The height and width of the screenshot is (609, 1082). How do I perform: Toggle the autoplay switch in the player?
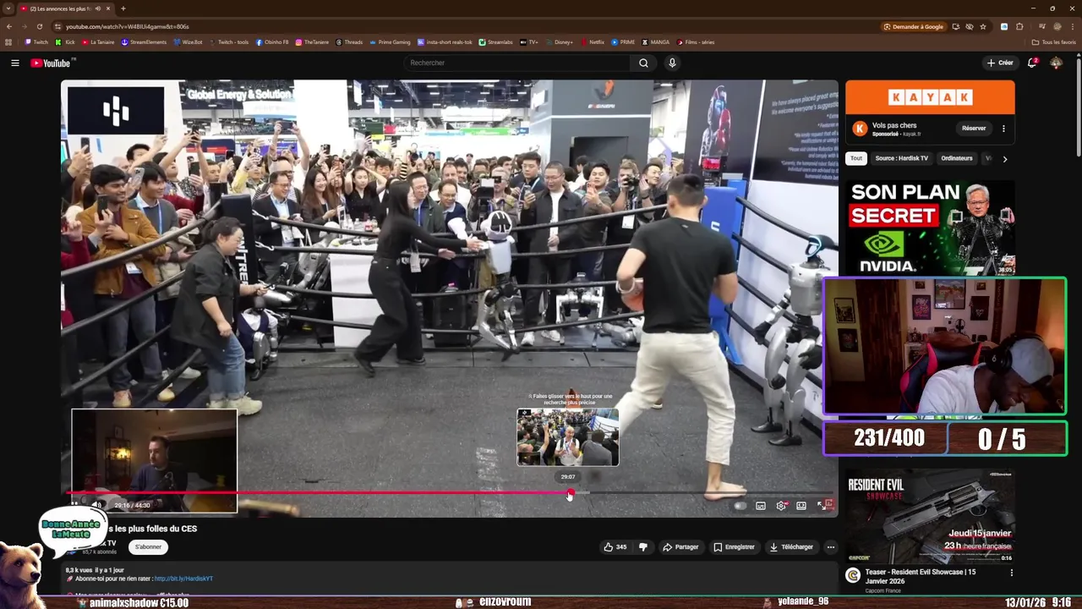coord(740,506)
